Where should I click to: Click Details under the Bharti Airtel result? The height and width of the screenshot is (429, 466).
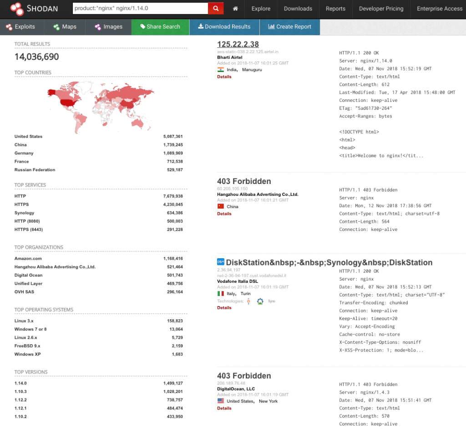(224, 77)
